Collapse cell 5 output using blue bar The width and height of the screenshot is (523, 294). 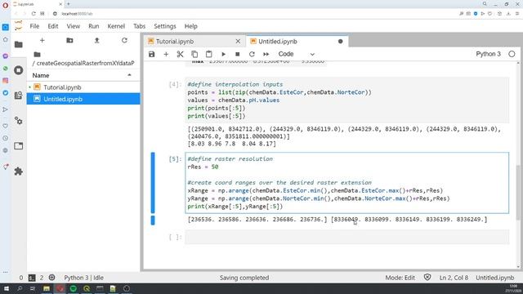point(153,220)
